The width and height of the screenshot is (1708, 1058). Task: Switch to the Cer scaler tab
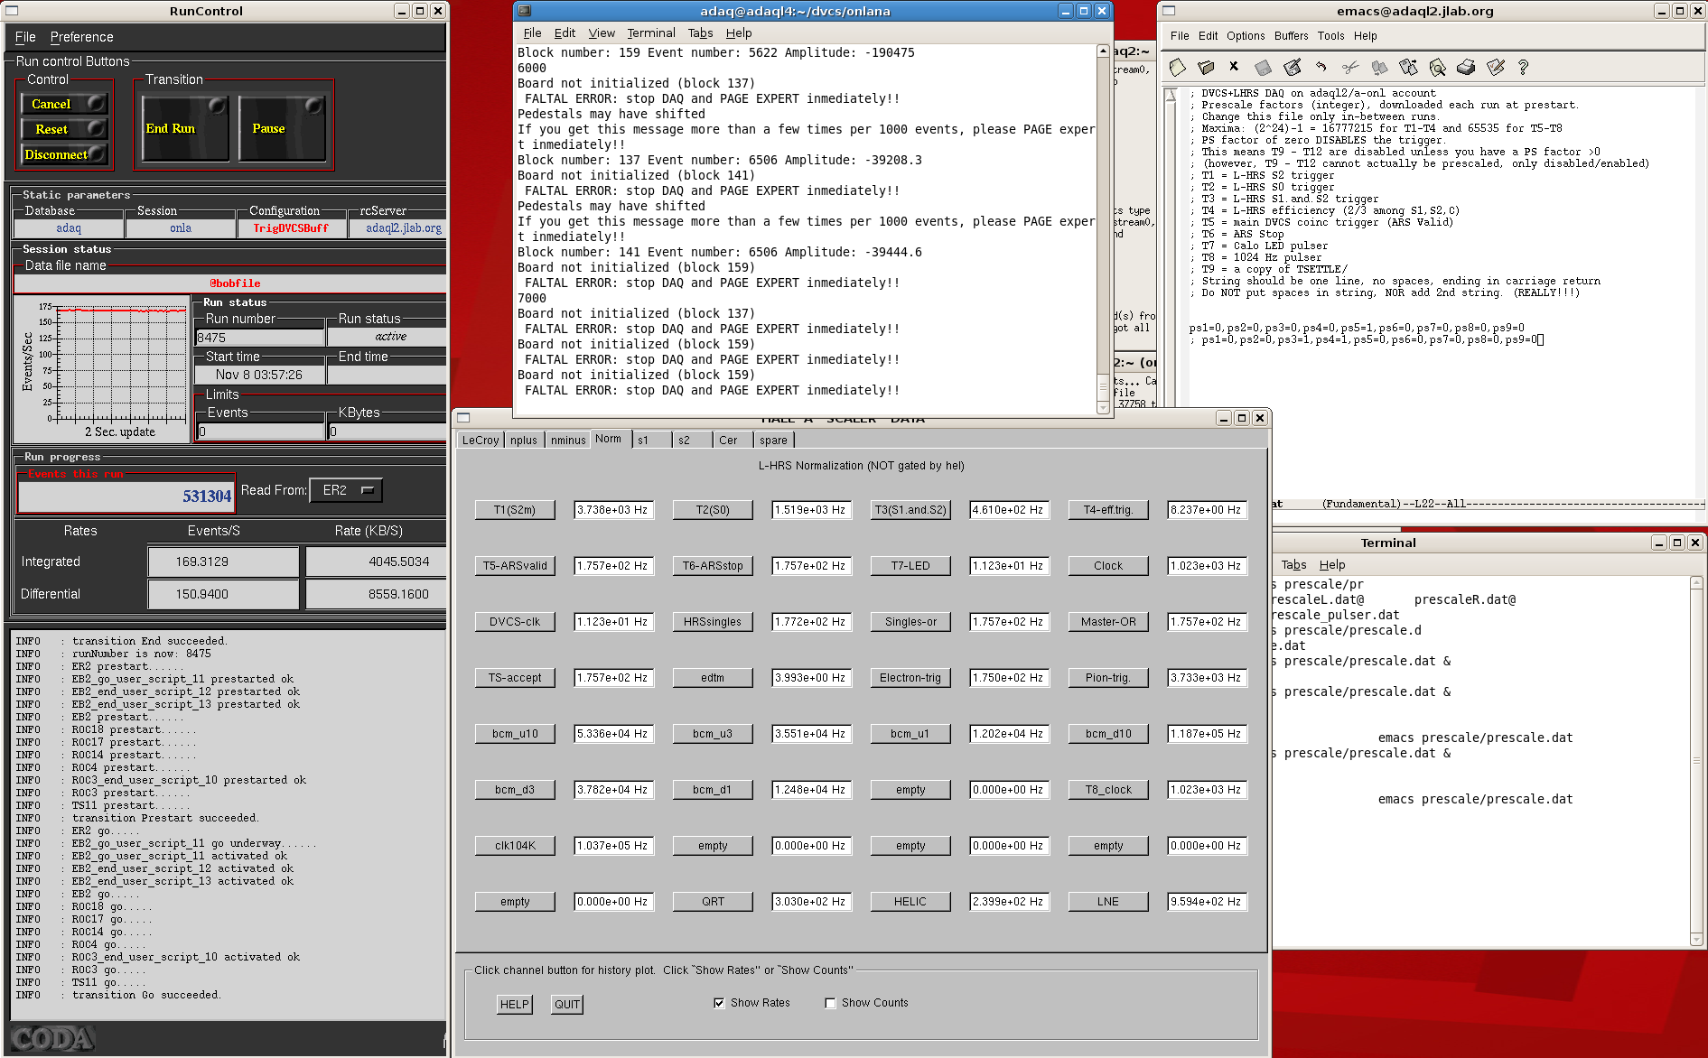(733, 441)
